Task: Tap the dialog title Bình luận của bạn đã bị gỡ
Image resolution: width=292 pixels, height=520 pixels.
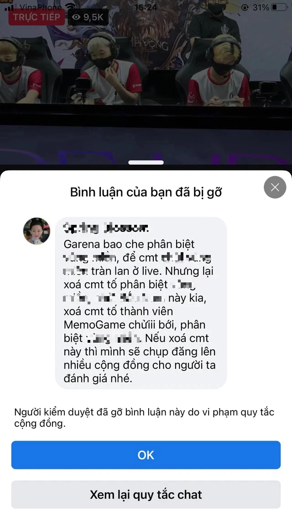Action: coord(146,192)
